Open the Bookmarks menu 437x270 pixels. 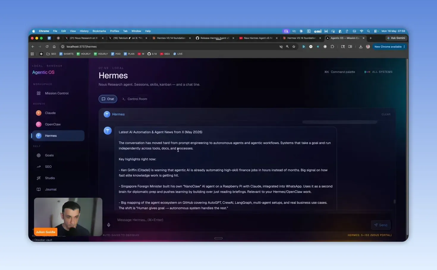99,31
